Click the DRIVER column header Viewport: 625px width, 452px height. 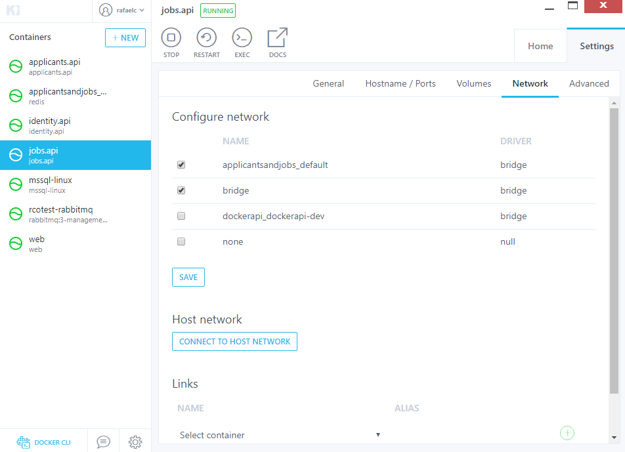click(x=516, y=141)
